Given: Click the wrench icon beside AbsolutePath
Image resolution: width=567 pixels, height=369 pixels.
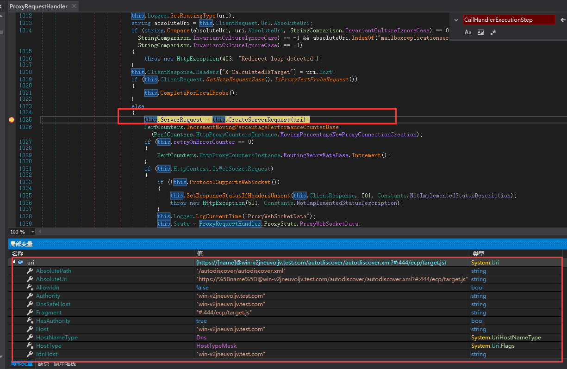Looking at the screenshot, I should (30, 271).
